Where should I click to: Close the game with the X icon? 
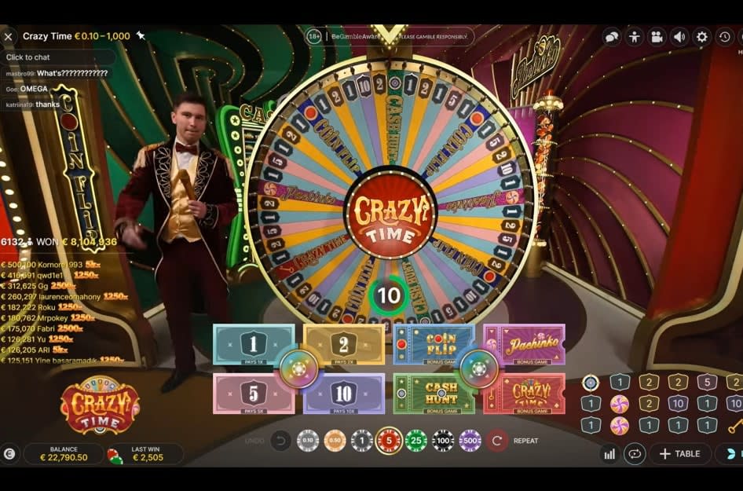point(8,36)
